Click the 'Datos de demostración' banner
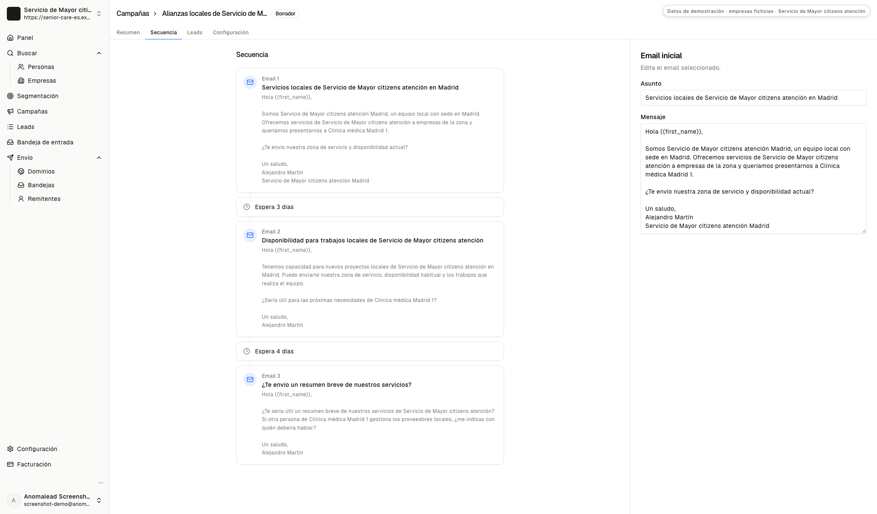Screen dimensions: 877x514 click(766, 11)
